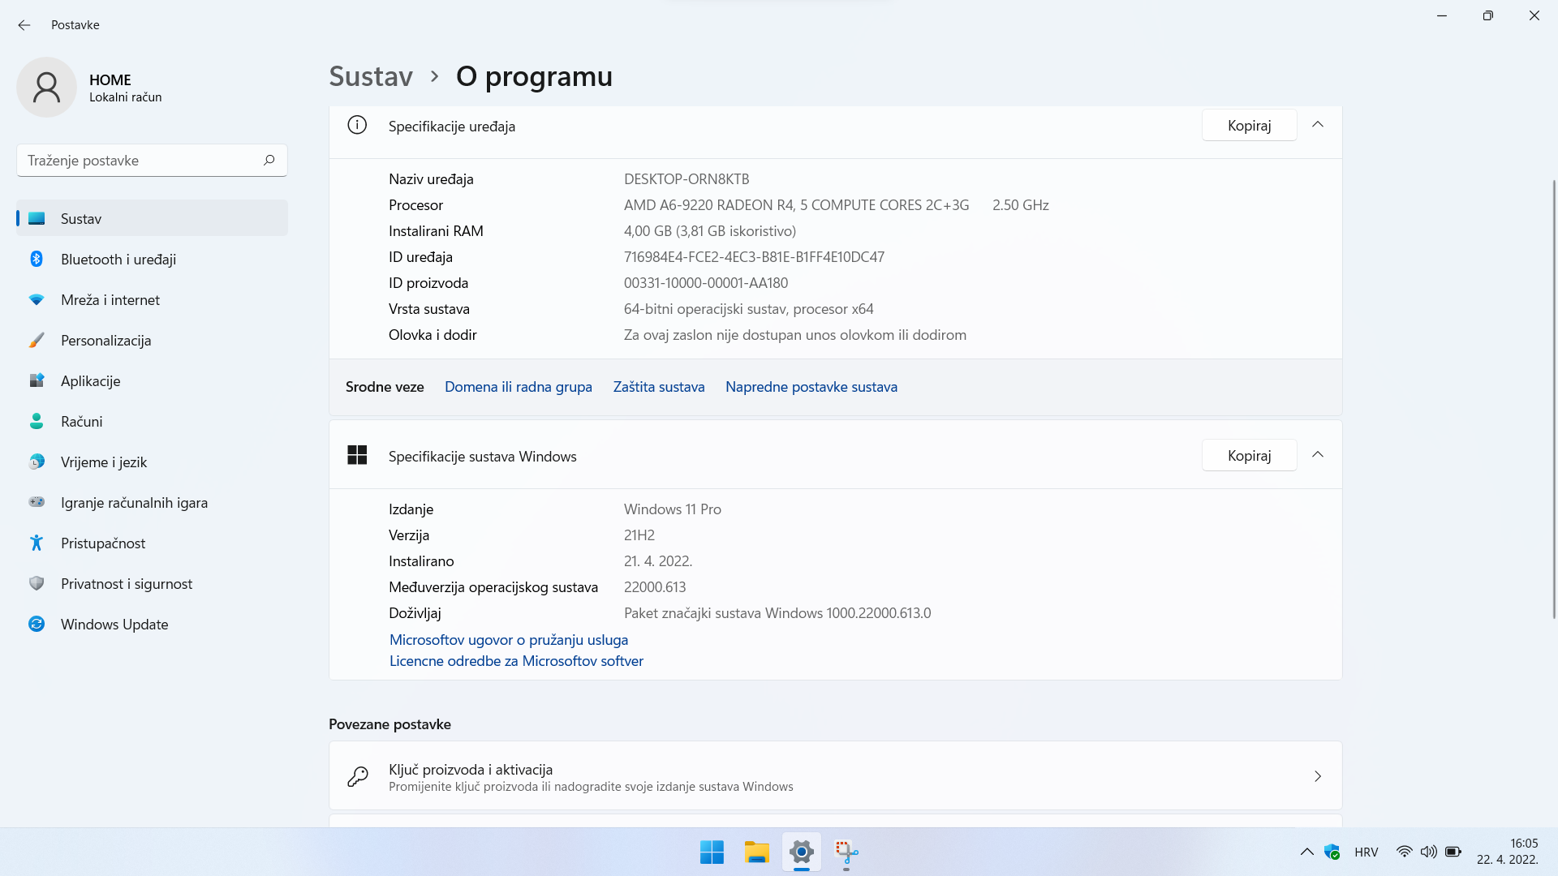Open Personalizacija settings
The image size is (1558, 876).
tap(152, 340)
